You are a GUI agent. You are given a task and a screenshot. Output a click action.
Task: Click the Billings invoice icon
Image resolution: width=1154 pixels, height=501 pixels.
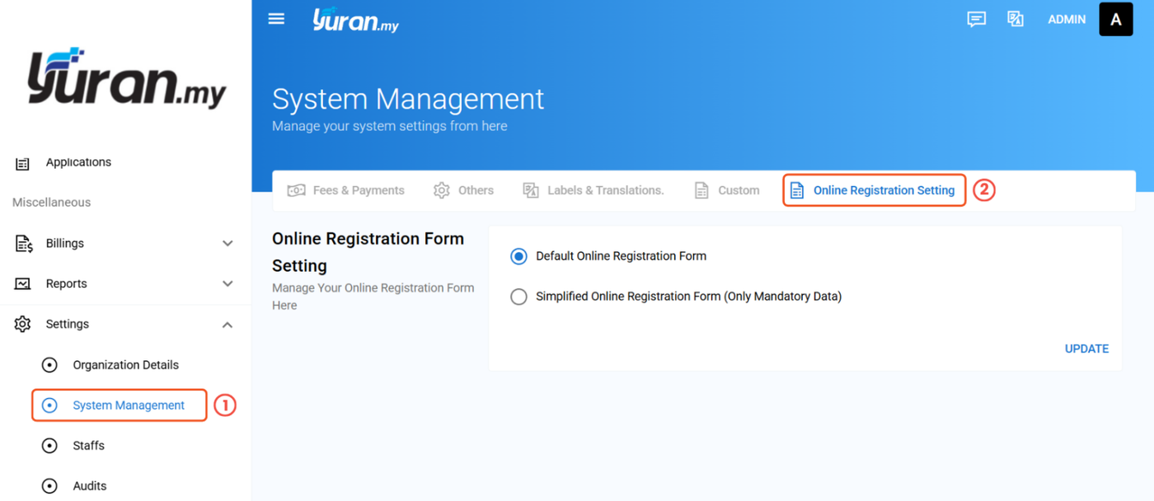(x=23, y=244)
